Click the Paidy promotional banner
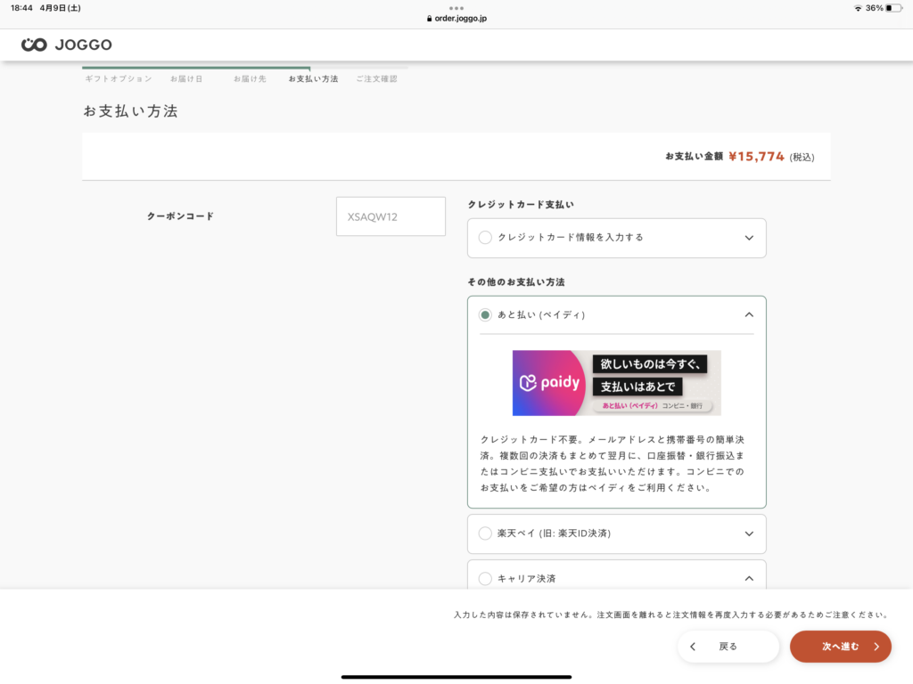This screenshot has width=913, height=684. point(616,383)
